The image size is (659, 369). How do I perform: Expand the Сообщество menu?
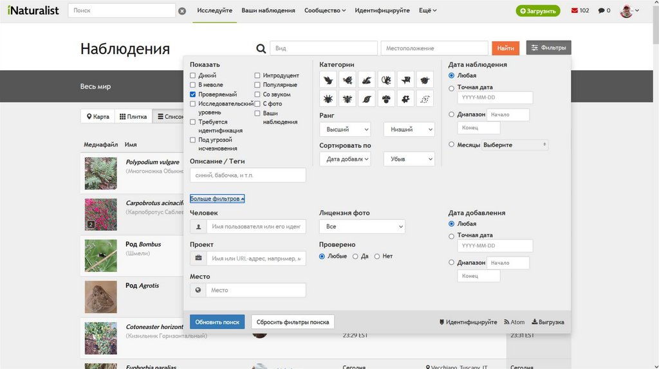pyautogui.click(x=325, y=10)
